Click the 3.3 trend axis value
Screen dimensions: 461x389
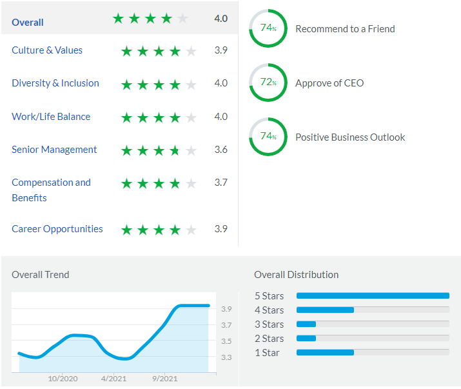point(226,357)
